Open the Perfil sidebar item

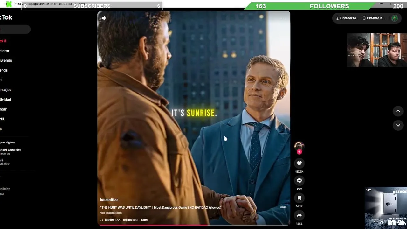[x=2, y=119]
